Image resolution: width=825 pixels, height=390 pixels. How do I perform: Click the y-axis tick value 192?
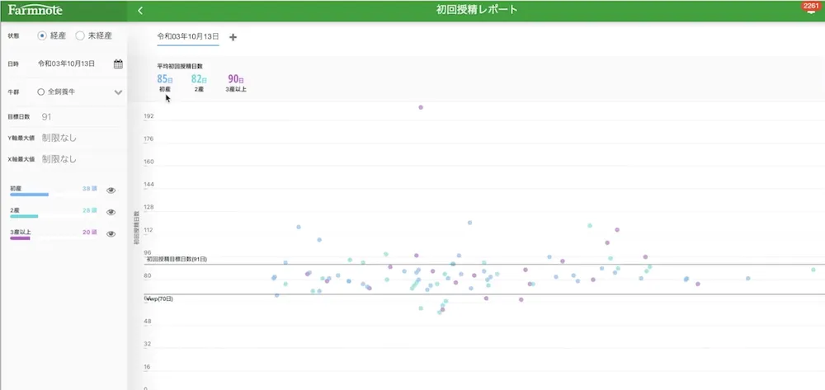(148, 115)
